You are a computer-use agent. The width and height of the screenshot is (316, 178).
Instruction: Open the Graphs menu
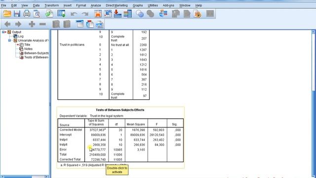pos(138,5)
